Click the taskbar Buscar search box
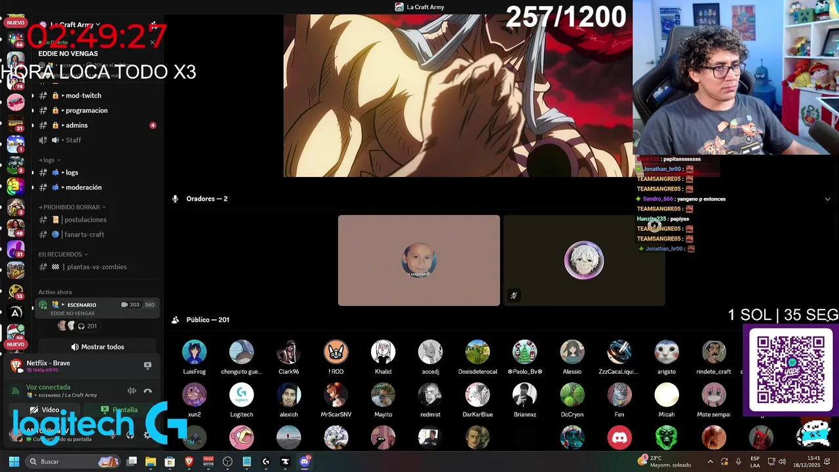 [x=73, y=462]
